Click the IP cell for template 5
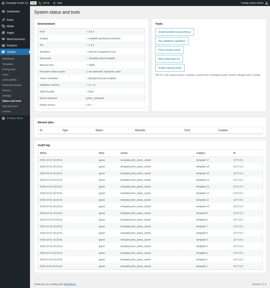Viewport: 270px width, 288px height. [238, 240]
